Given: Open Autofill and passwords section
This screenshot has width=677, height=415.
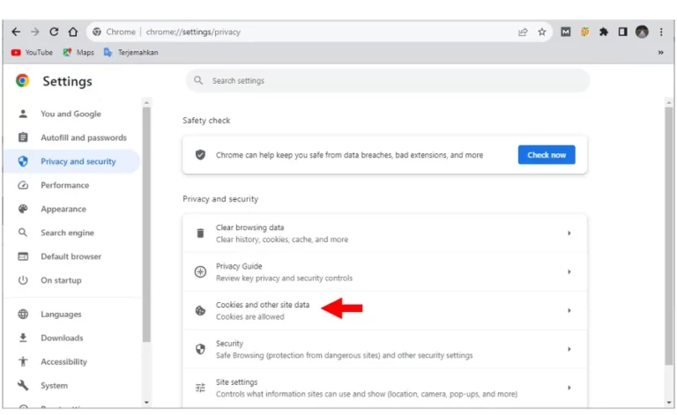Looking at the screenshot, I should coord(72,137).
